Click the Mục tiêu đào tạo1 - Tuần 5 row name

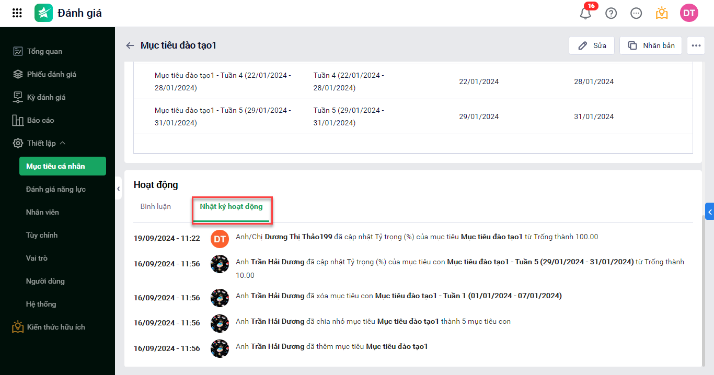[x=223, y=116]
